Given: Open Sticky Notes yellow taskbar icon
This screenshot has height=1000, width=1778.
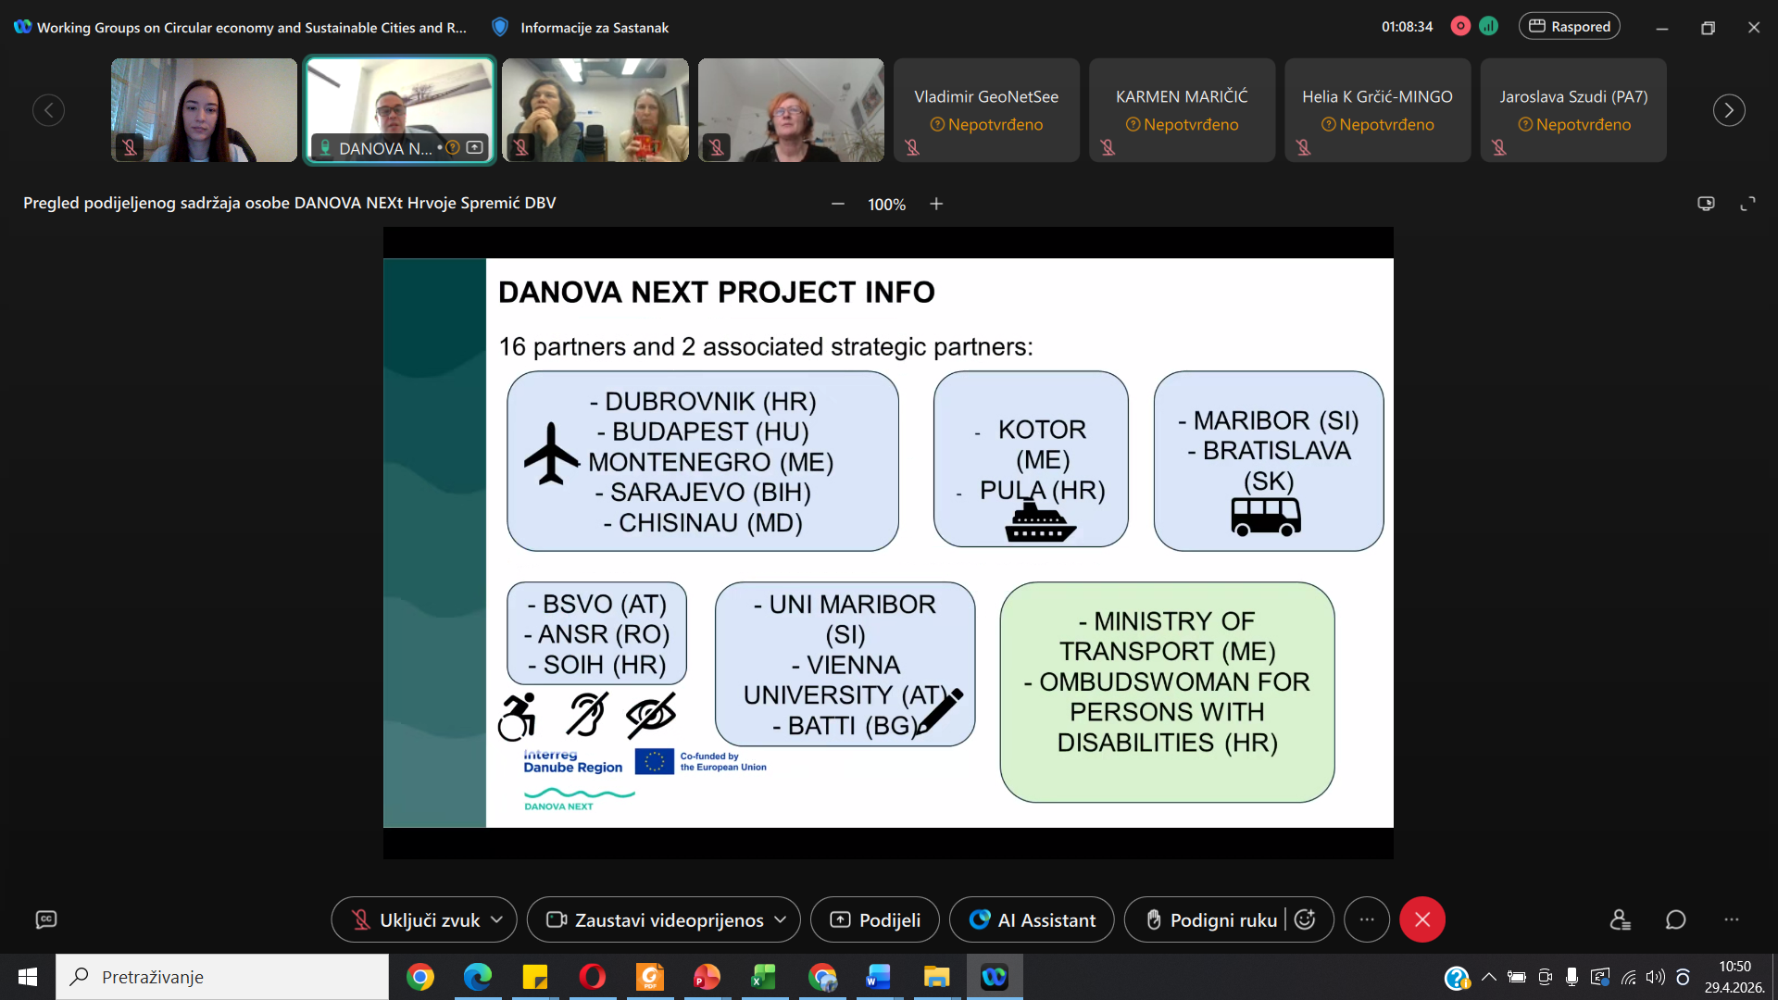Looking at the screenshot, I should 535,977.
